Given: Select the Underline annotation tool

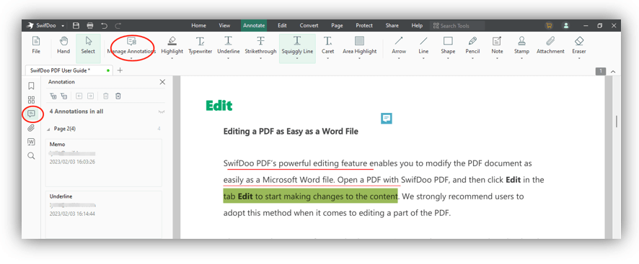Looking at the screenshot, I should click(228, 45).
